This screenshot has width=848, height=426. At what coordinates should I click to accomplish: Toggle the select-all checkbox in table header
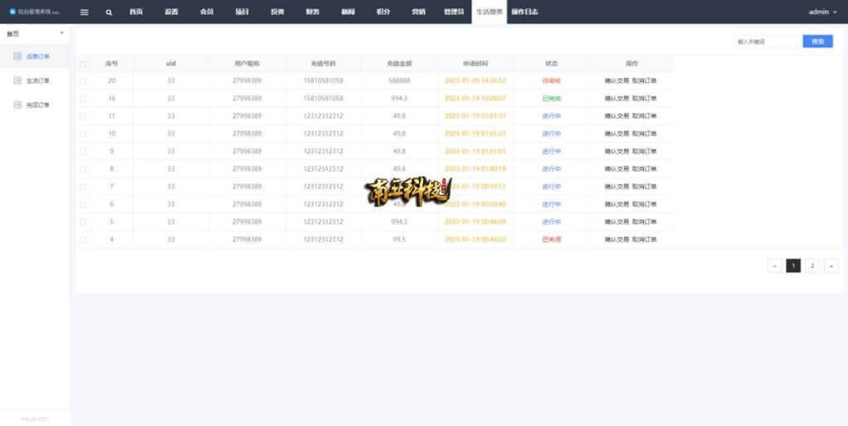point(83,64)
